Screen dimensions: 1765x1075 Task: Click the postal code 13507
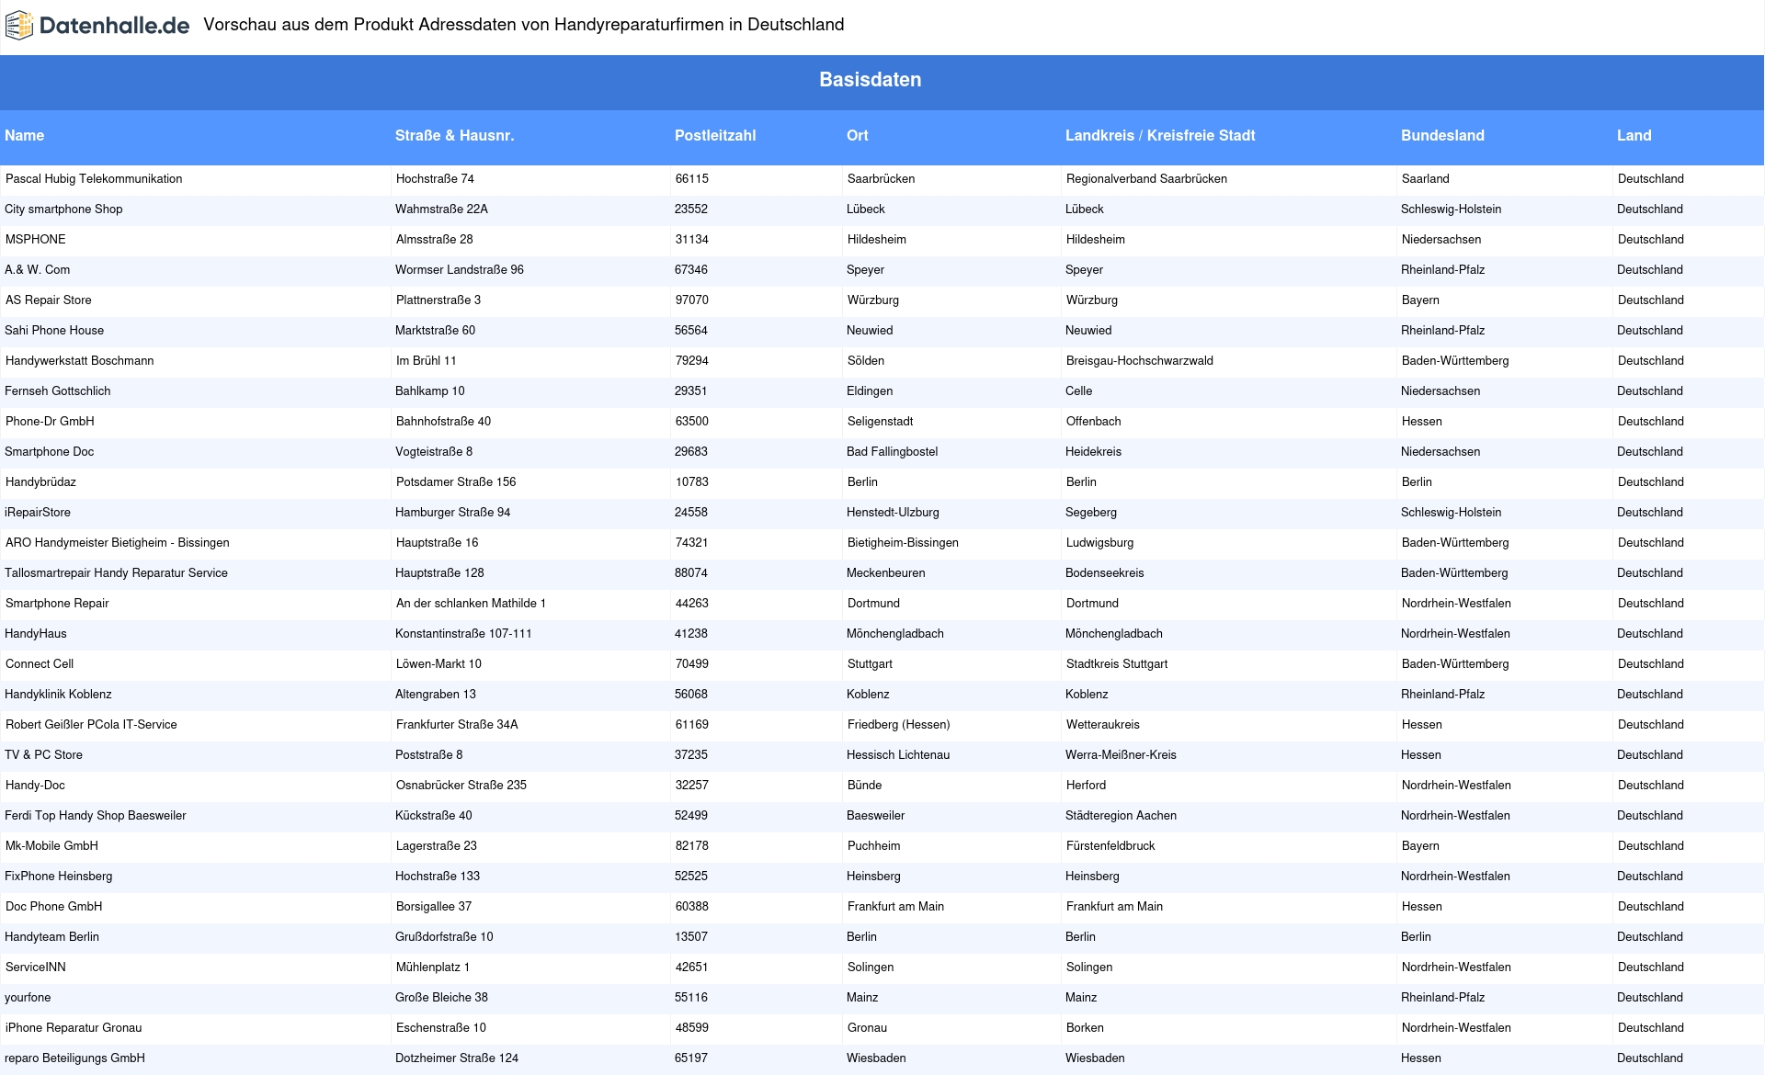pyautogui.click(x=691, y=937)
